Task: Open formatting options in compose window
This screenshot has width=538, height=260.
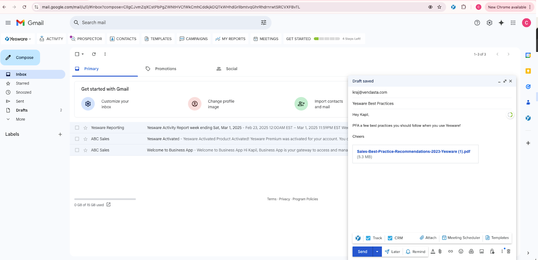Action: 433,251
